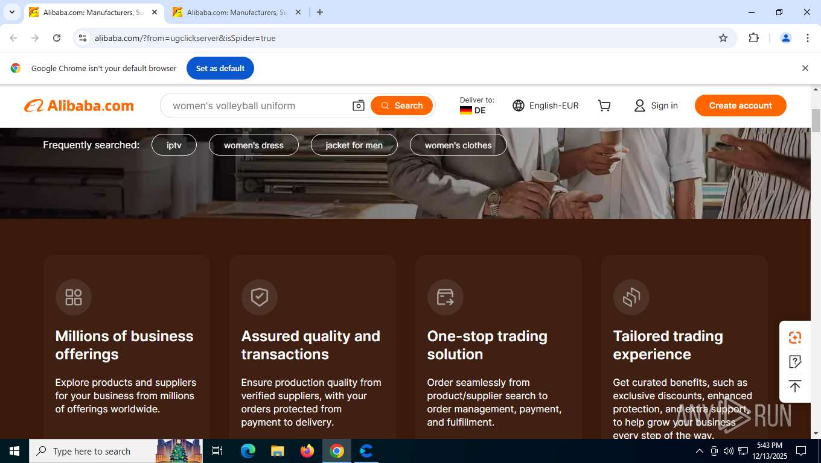Open the tab search dropdown arrow

(11, 12)
